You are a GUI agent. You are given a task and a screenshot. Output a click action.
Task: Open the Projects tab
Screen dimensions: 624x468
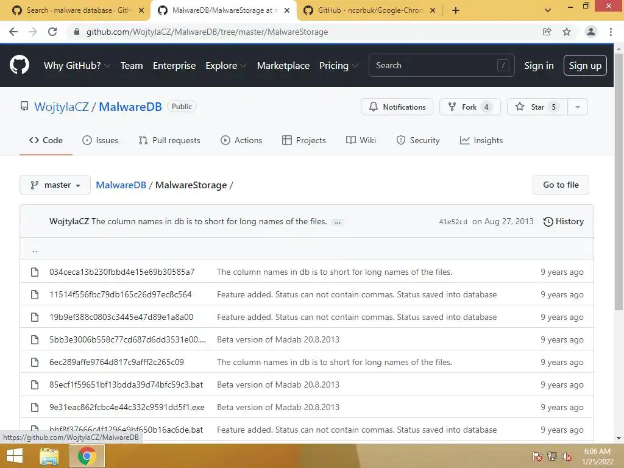point(304,140)
